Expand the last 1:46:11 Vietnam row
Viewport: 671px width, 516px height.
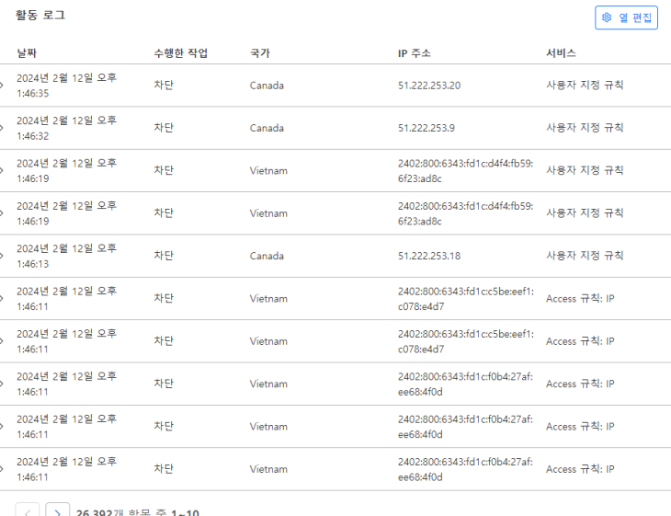pos(3,469)
